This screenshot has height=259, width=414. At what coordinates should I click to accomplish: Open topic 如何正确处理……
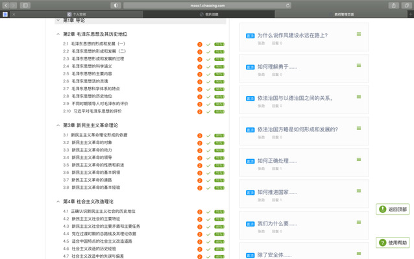pos(277,161)
